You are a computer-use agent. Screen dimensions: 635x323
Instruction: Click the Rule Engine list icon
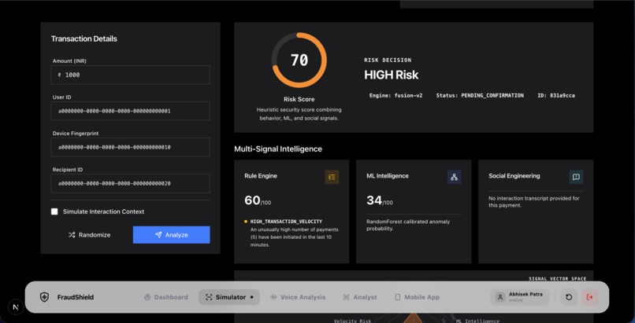tap(332, 177)
